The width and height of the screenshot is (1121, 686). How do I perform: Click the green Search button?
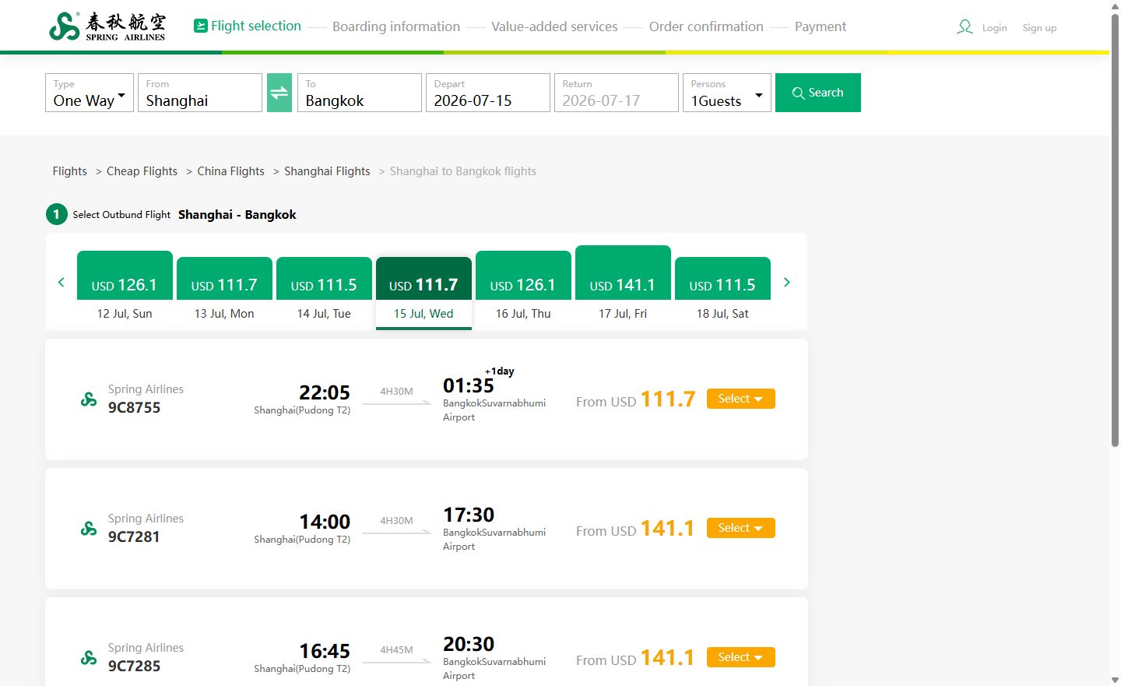tap(818, 93)
